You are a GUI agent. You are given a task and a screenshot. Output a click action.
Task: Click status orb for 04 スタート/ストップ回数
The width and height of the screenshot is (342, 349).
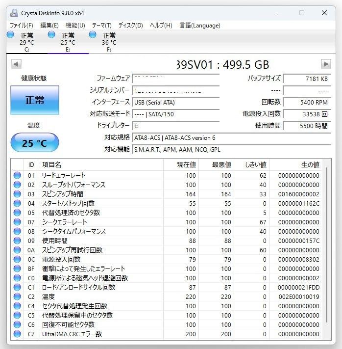(x=17, y=203)
